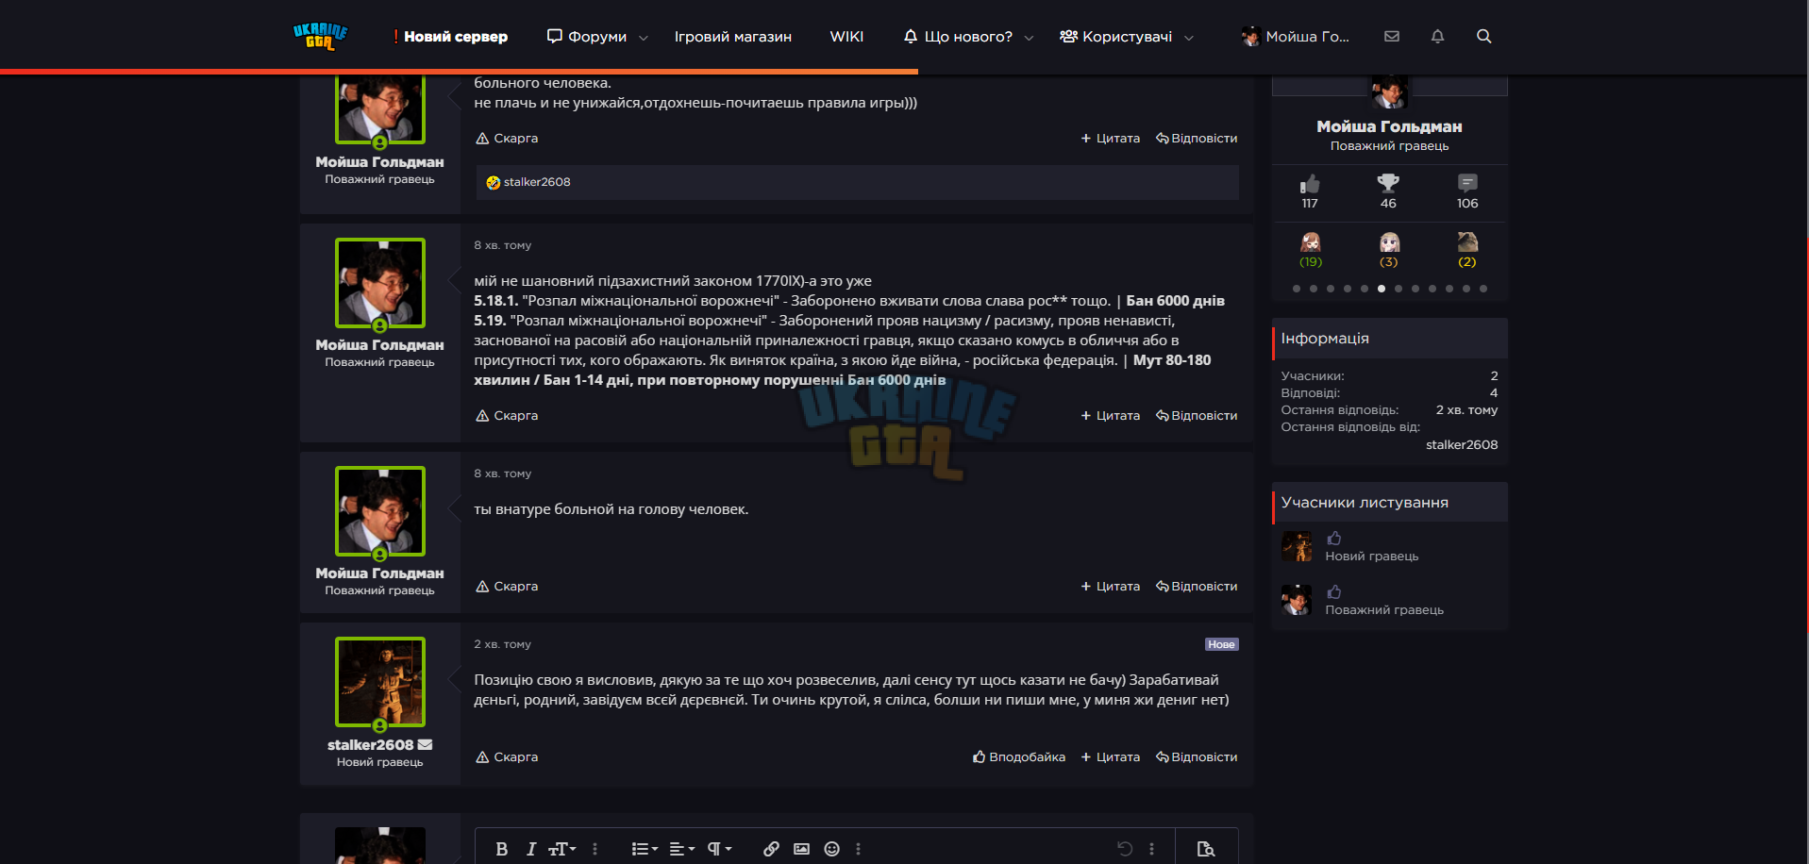Open the search magnifier in the header
Screen dimensions: 1809x864
(1483, 36)
